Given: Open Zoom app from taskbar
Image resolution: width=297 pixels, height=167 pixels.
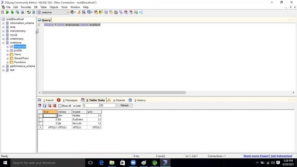Looking at the screenshot, I should click(x=133, y=163).
